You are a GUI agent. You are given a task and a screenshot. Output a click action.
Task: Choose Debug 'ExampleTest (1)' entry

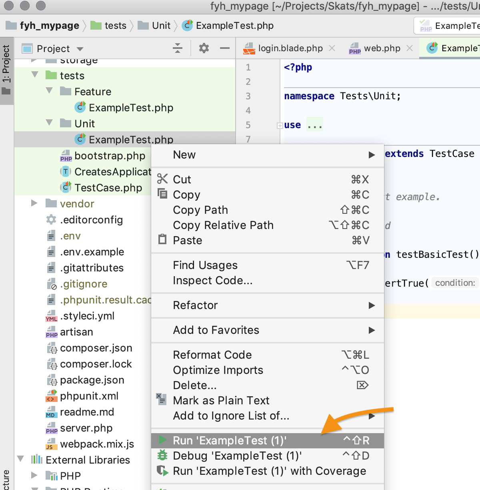(x=268, y=456)
